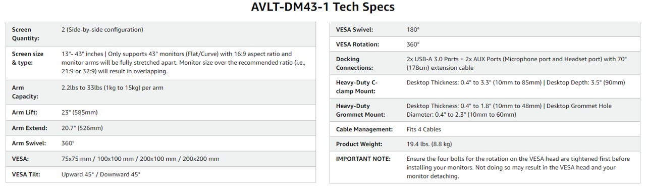The width and height of the screenshot is (646, 186).
Task: Select the 2 (Side-by-side configuration) text
Action: point(102,30)
